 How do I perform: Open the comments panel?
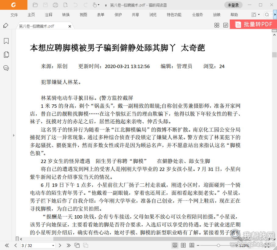(6, 68)
